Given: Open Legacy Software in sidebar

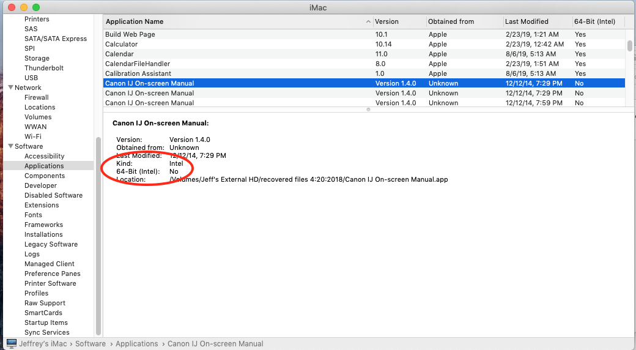Looking at the screenshot, I should 51,244.
